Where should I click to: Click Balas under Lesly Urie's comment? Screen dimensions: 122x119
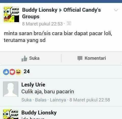[x=41, y=100]
